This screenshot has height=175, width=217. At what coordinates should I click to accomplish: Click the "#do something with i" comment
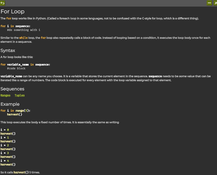pos(24,30)
